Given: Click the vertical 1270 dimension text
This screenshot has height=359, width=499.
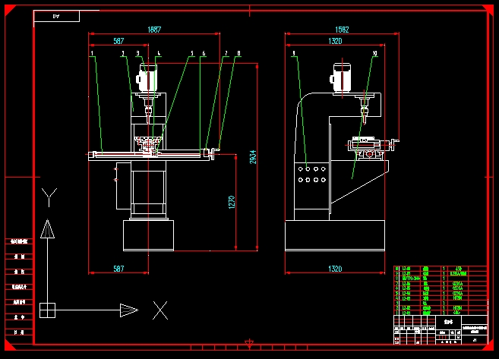Looking at the screenshot, I should pyautogui.click(x=232, y=202).
